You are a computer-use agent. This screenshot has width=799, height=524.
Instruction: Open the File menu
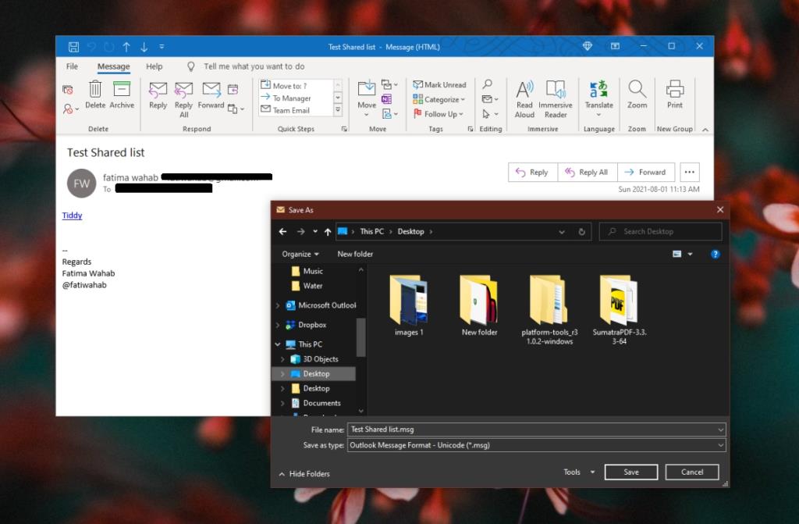pos(72,66)
